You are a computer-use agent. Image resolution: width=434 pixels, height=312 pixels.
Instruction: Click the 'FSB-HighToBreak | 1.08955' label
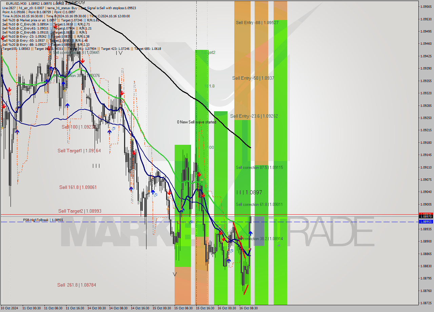43,220
